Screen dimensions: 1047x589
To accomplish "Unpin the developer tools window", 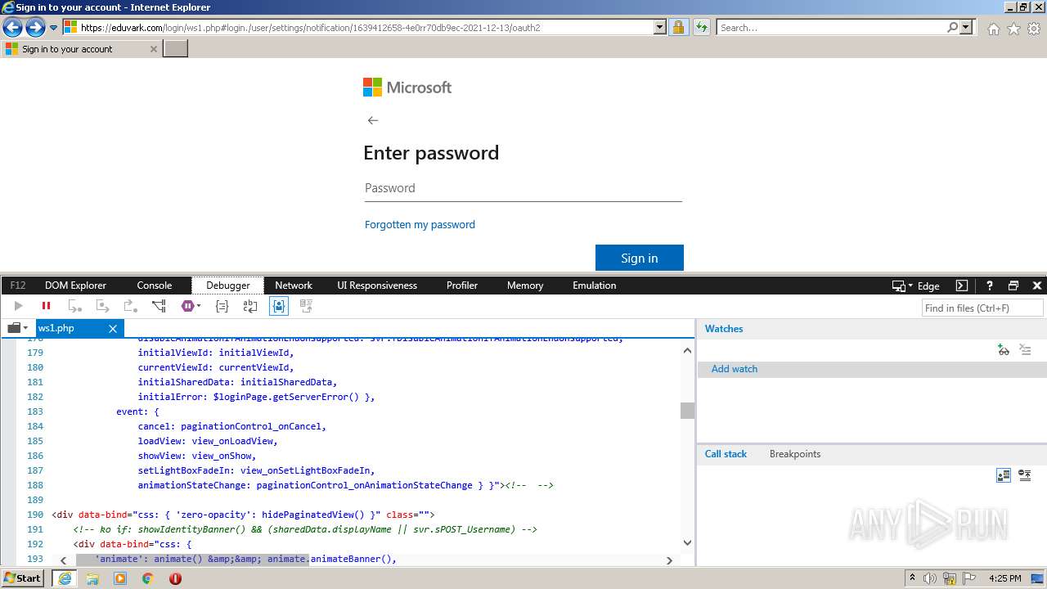I will tap(1013, 286).
